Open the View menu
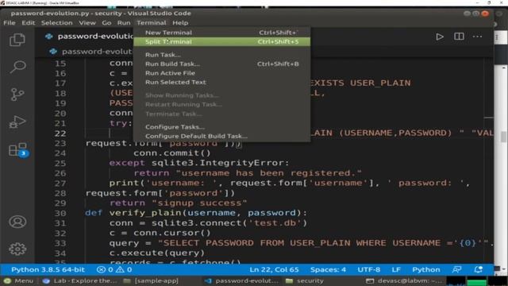Image resolution: width=508 pixels, height=286 pixels. coord(87,23)
